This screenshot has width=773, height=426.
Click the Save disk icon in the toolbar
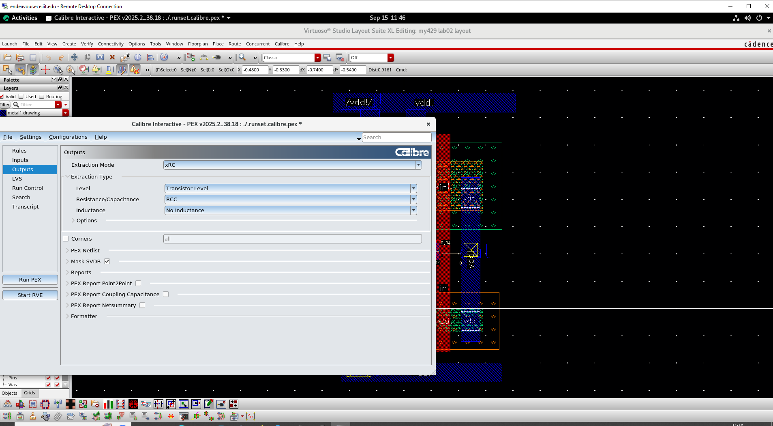[x=33, y=58]
